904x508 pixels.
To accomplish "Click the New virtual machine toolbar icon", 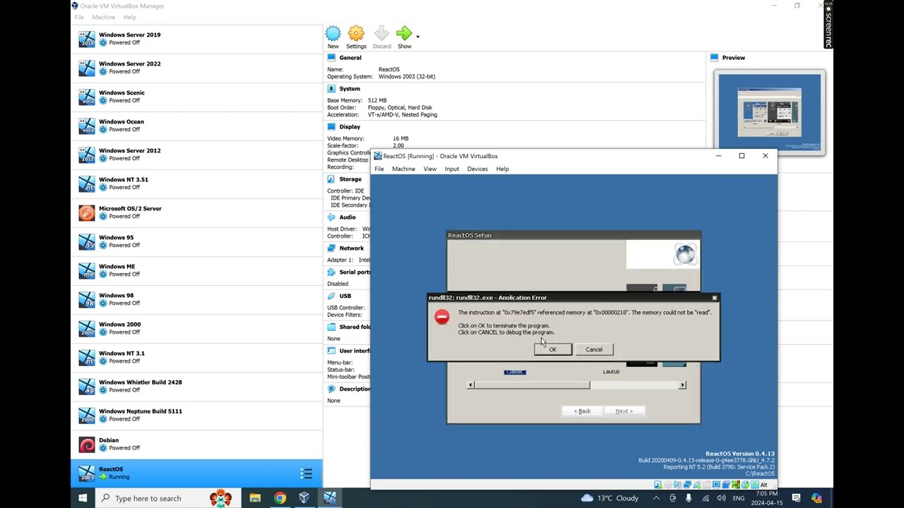I will click(x=333, y=33).
